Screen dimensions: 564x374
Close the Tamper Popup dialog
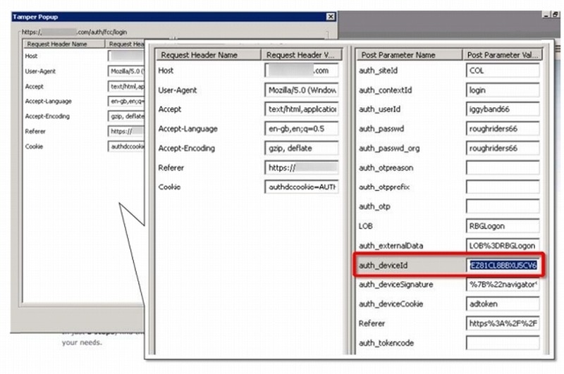[x=331, y=16]
